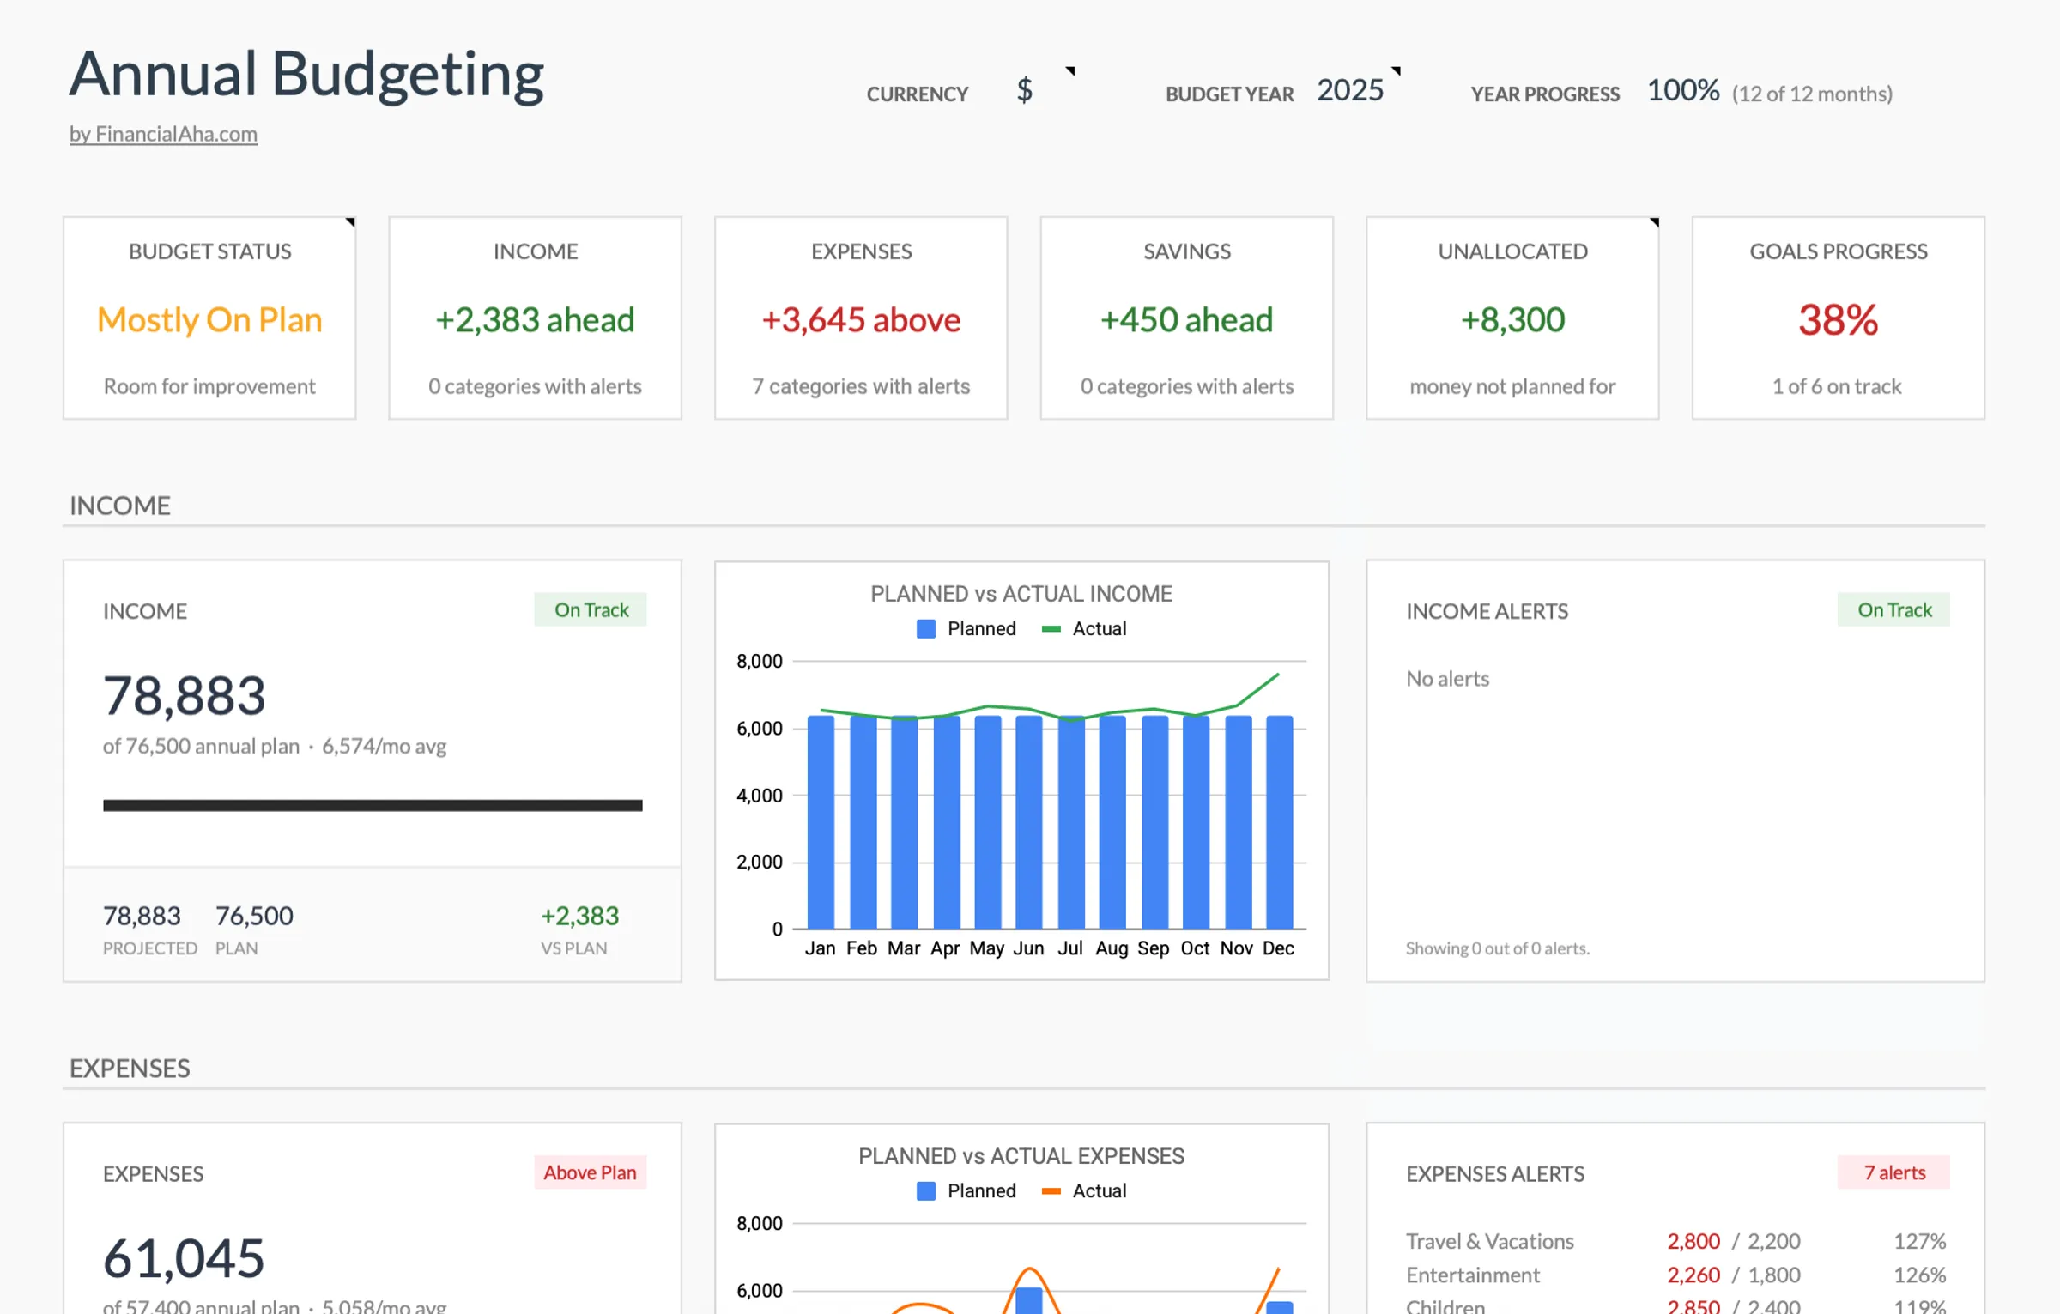Click the On Track badge beside Income
The width and height of the screenshot is (2060, 1314).
click(590, 609)
